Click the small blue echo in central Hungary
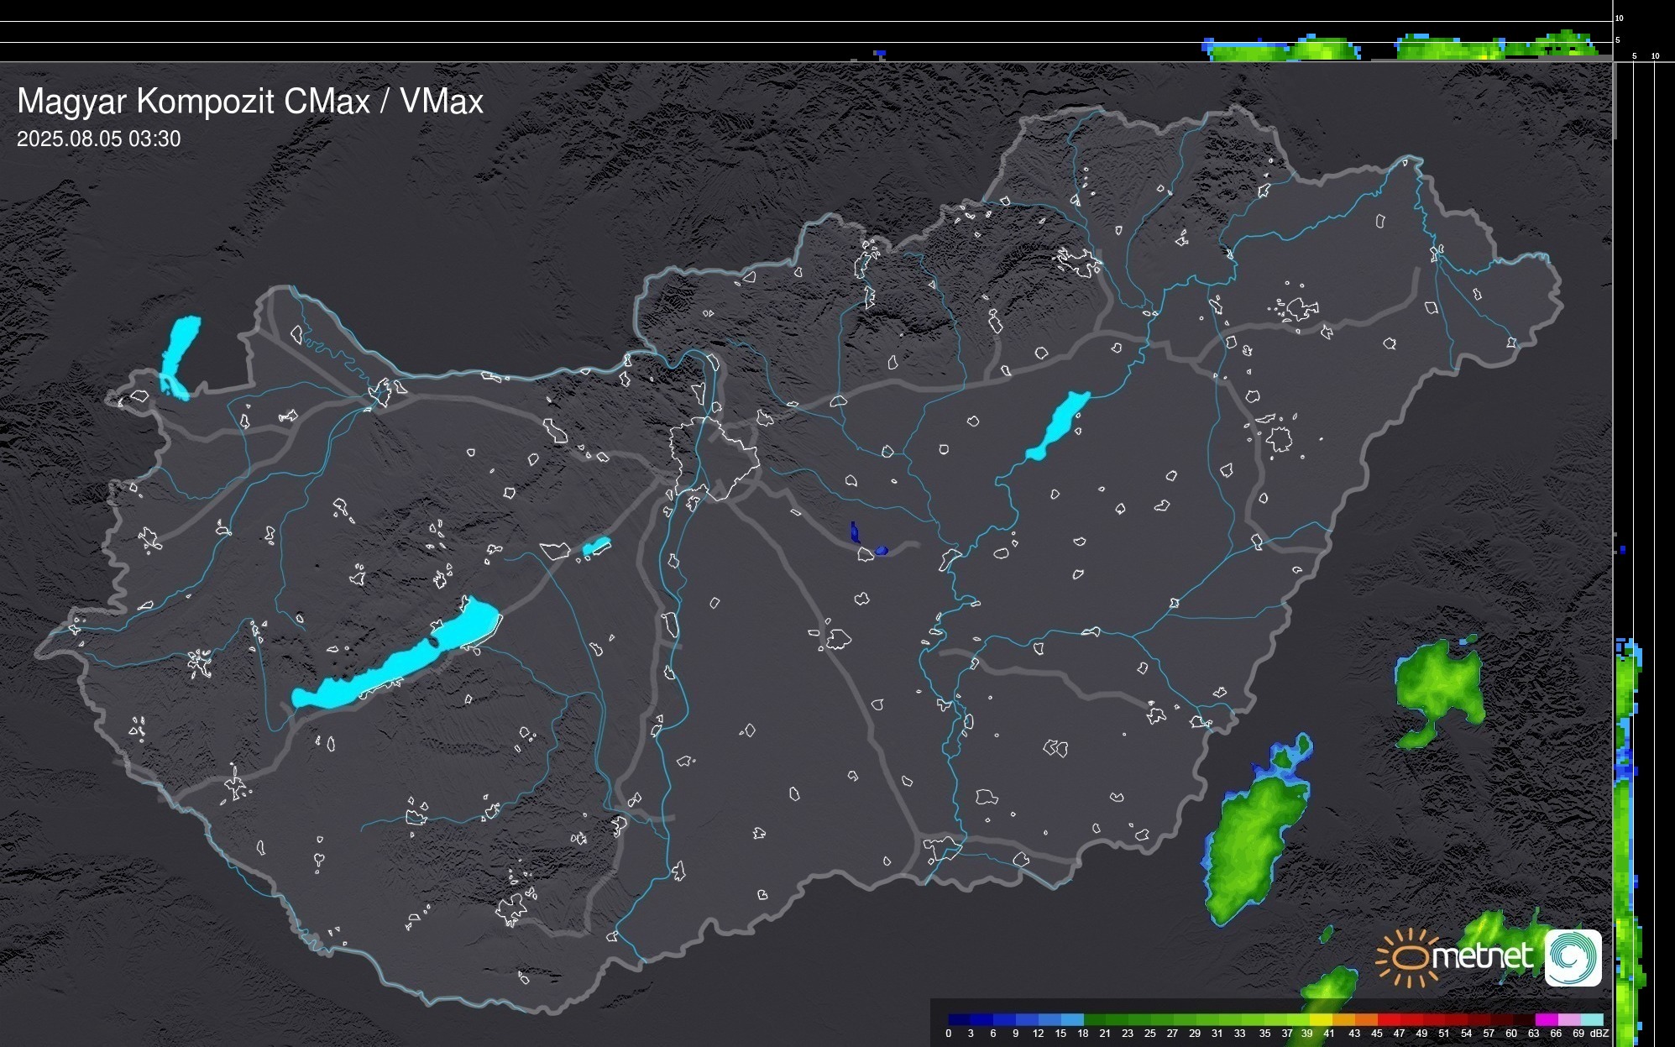Viewport: 1675px width, 1047px height. click(x=856, y=532)
